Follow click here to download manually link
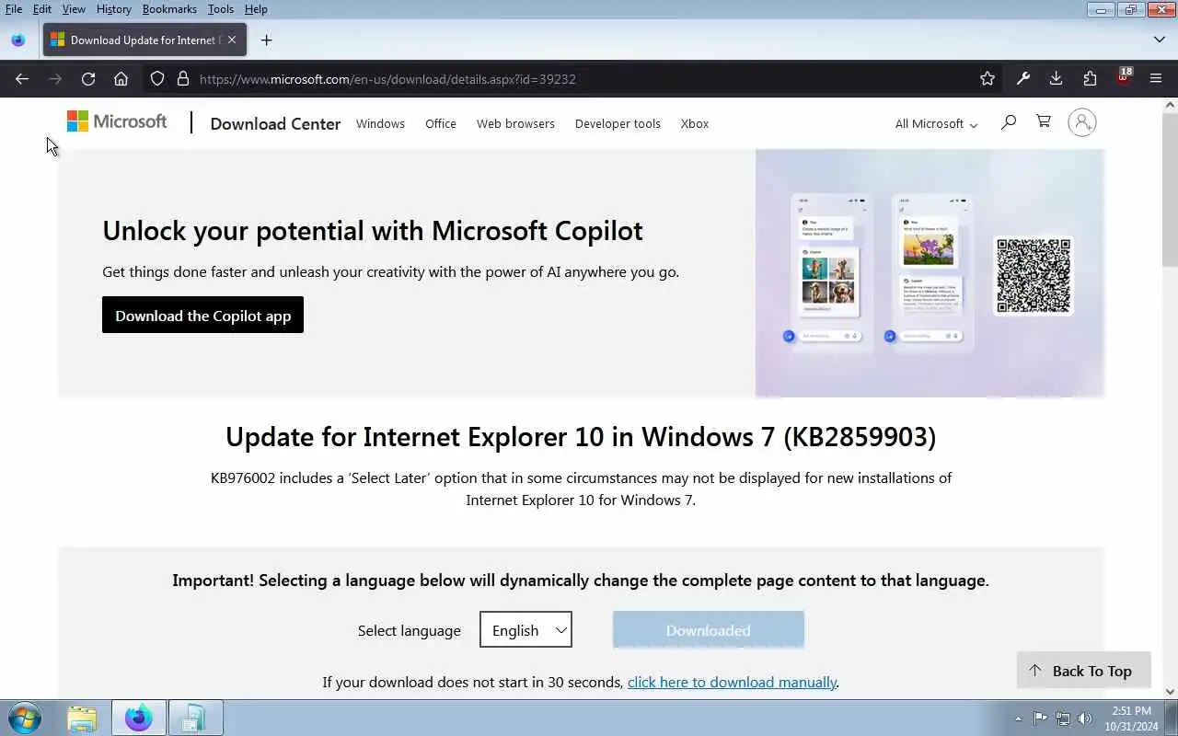 [732, 682]
